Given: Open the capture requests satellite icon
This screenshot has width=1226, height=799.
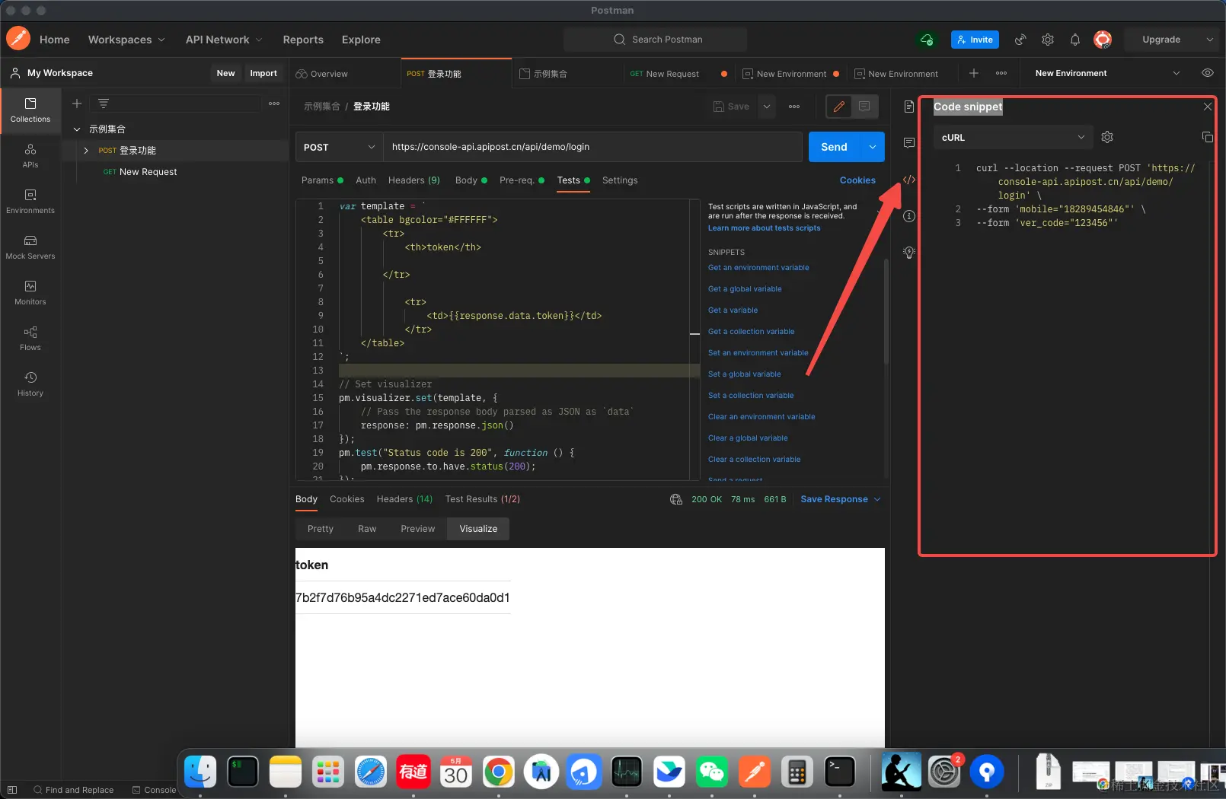Looking at the screenshot, I should [x=1020, y=40].
